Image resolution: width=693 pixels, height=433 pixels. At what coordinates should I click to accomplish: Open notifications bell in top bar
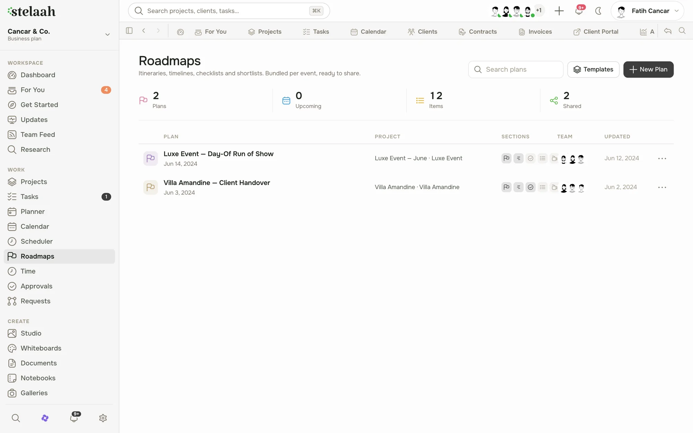(579, 11)
